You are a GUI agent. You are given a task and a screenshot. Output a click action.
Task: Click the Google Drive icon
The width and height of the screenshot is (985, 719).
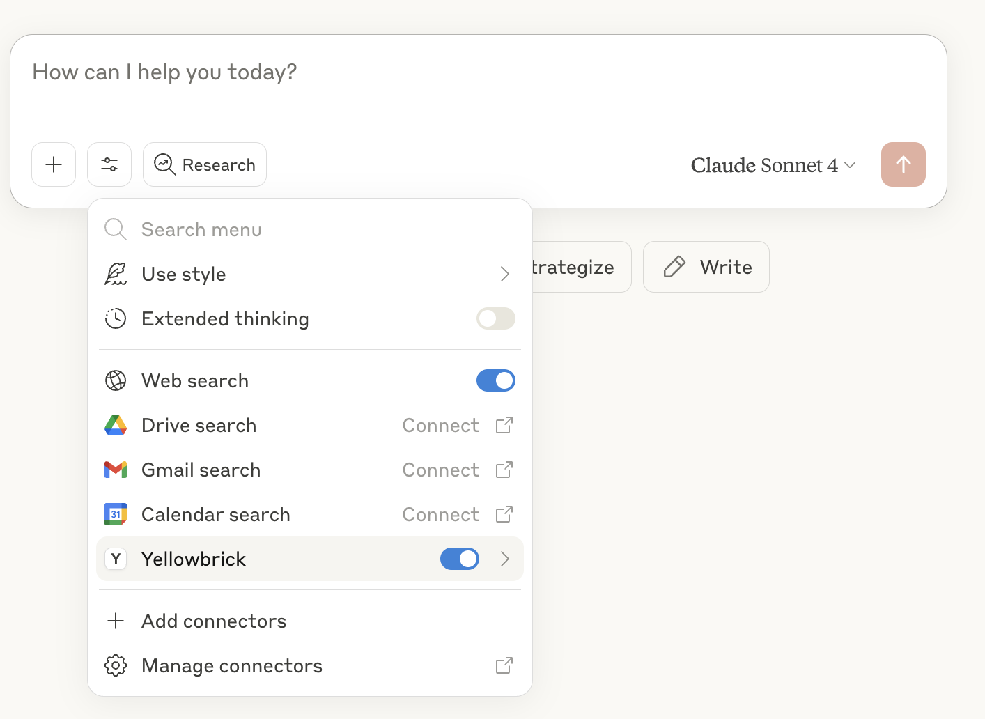[116, 425]
